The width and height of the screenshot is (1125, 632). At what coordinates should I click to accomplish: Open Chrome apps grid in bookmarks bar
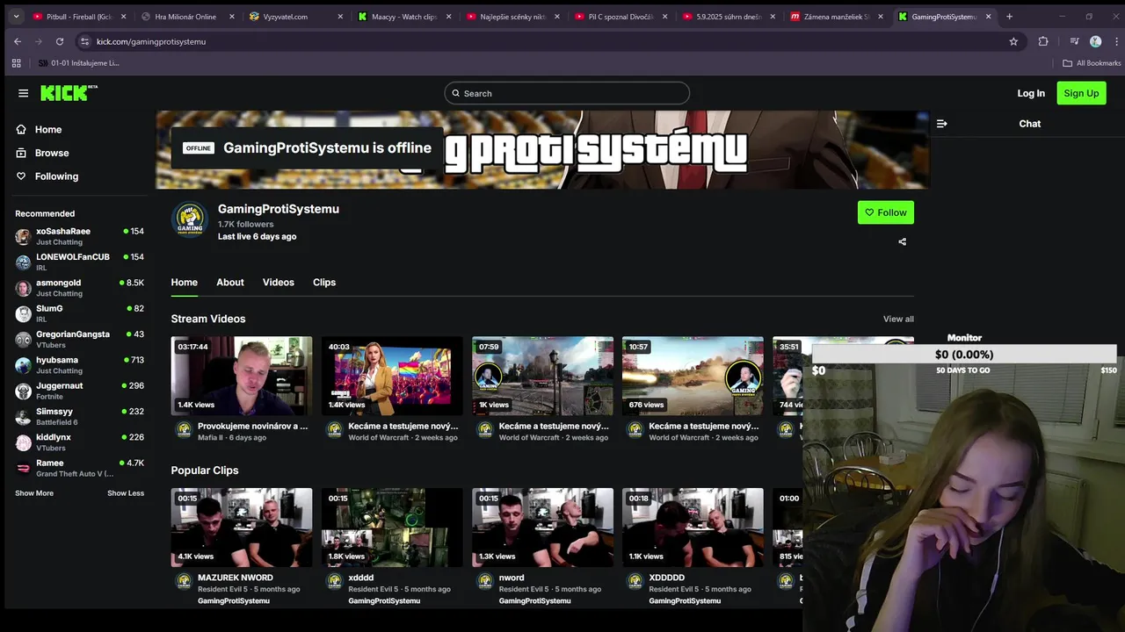pyautogui.click(x=16, y=63)
